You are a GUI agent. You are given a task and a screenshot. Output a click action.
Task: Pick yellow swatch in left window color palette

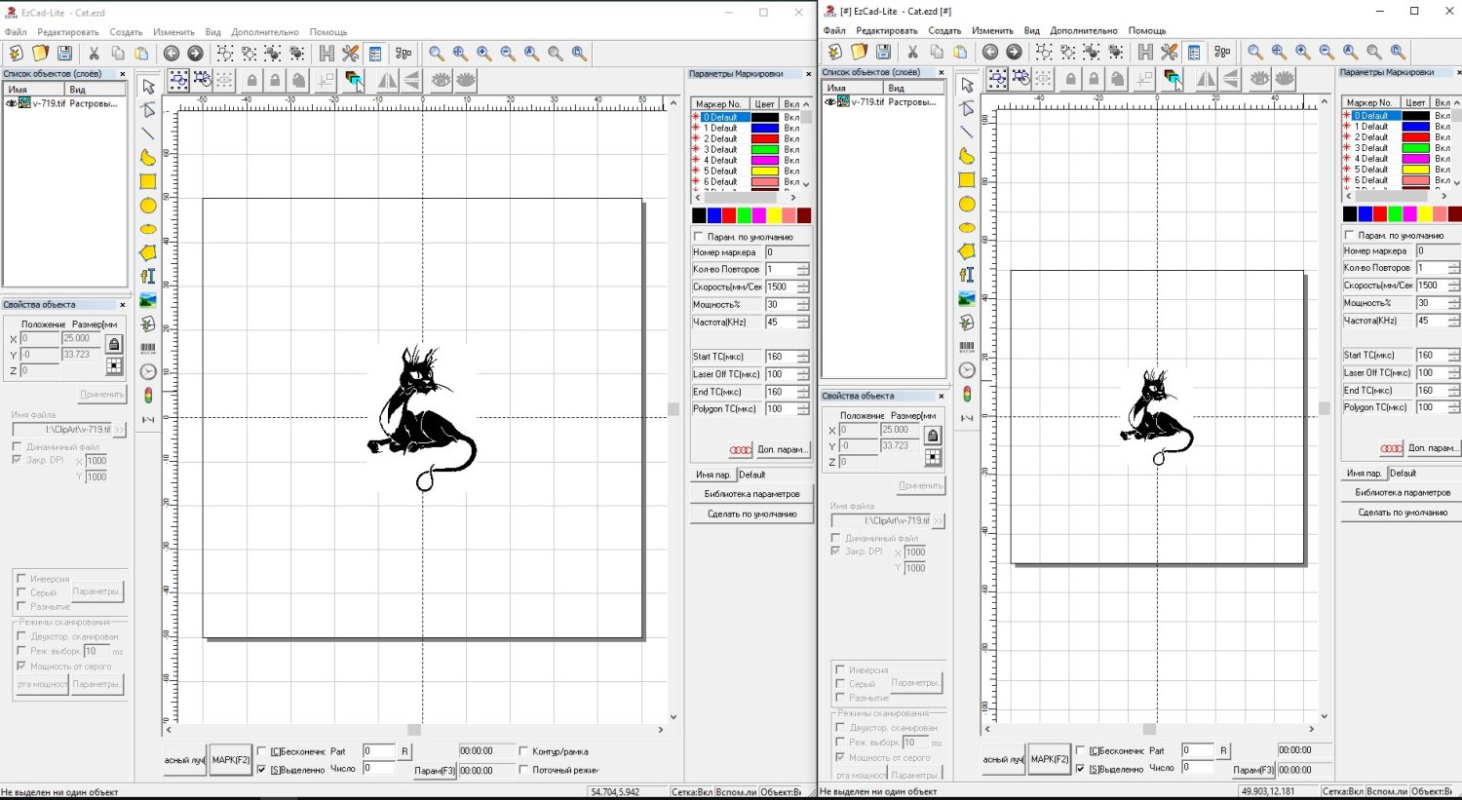[774, 215]
